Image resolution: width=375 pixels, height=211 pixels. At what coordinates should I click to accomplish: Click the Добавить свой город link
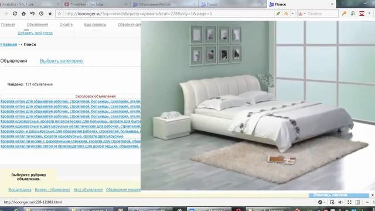point(35,33)
